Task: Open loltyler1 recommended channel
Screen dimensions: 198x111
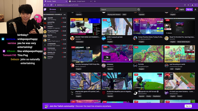Action: pyautogui.click(x=55, y=27)
